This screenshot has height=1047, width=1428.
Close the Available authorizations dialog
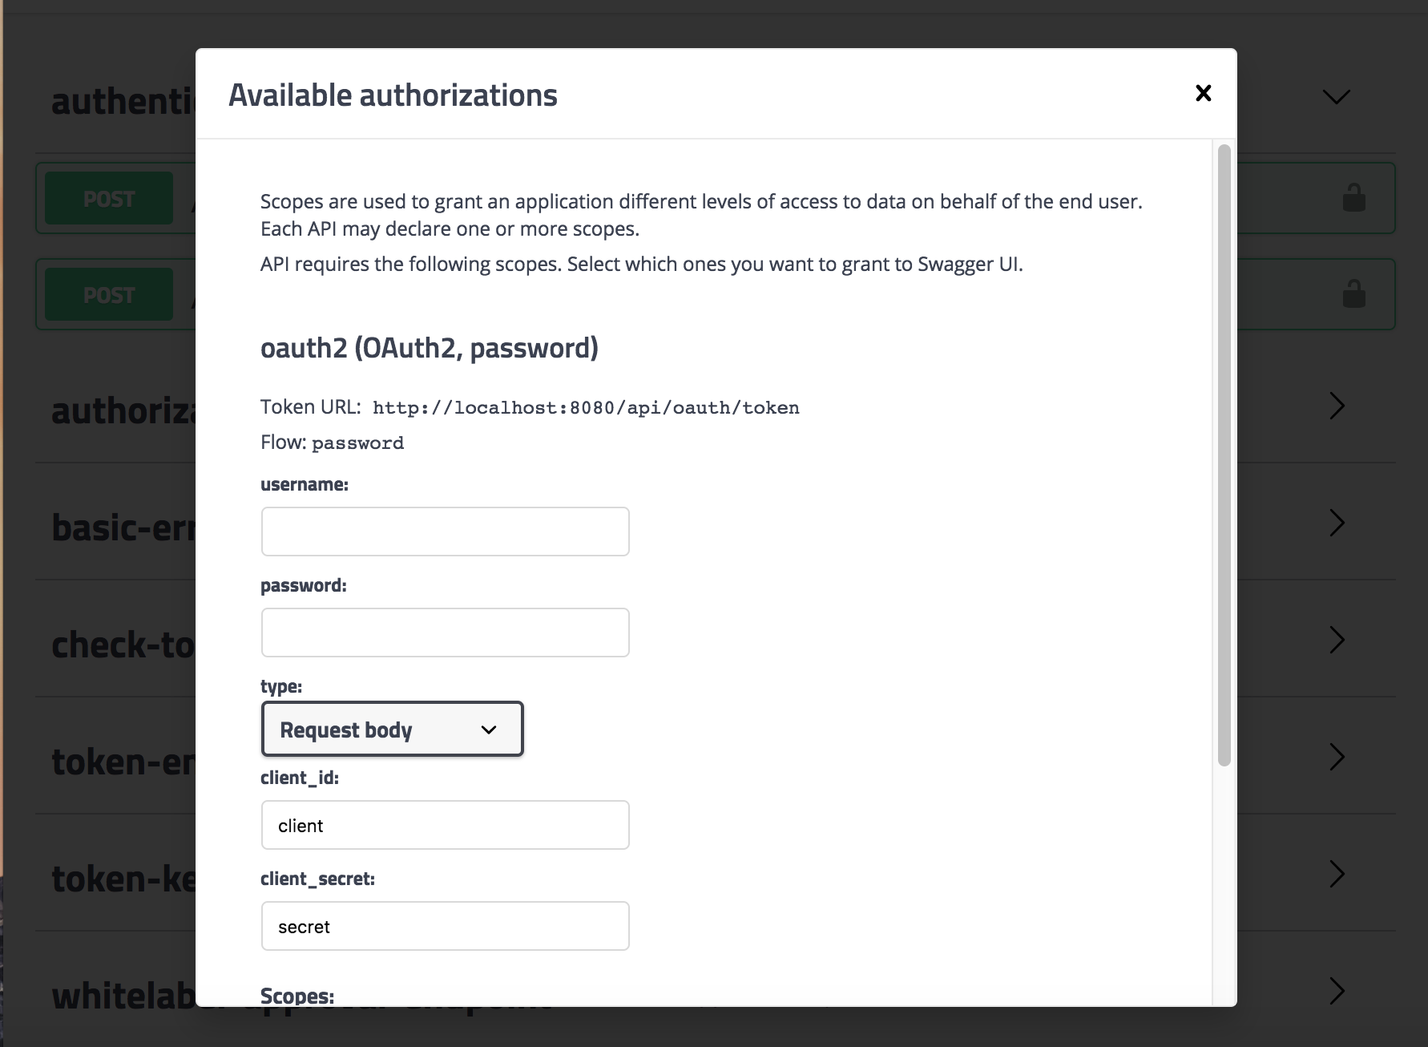point(1203,93)
